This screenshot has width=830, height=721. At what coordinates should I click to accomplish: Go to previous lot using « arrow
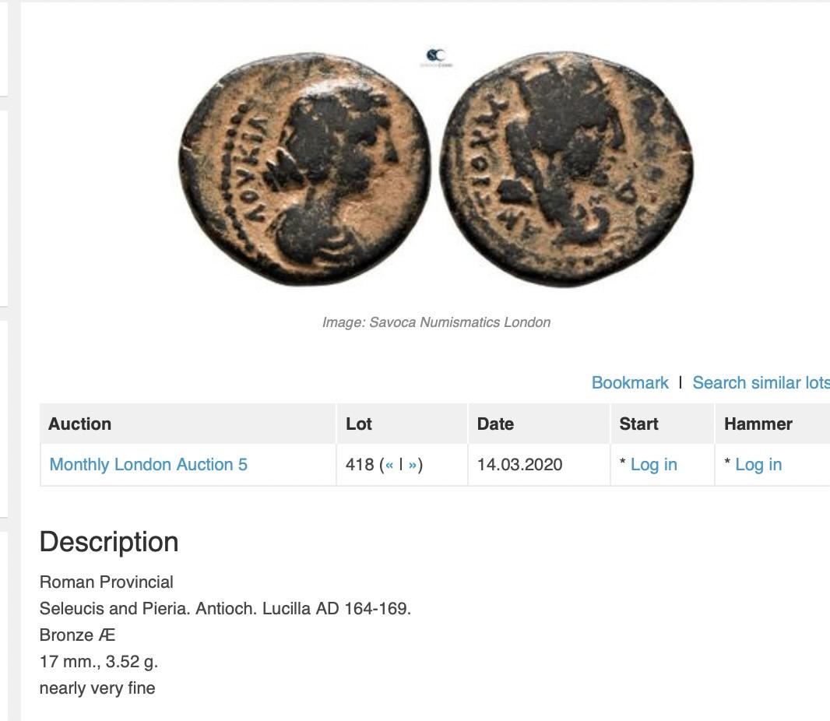(x=389, y=465)
